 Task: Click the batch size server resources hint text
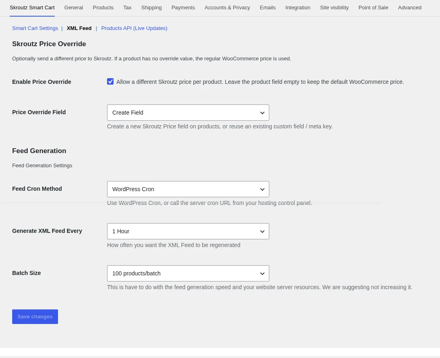(260, 288)
